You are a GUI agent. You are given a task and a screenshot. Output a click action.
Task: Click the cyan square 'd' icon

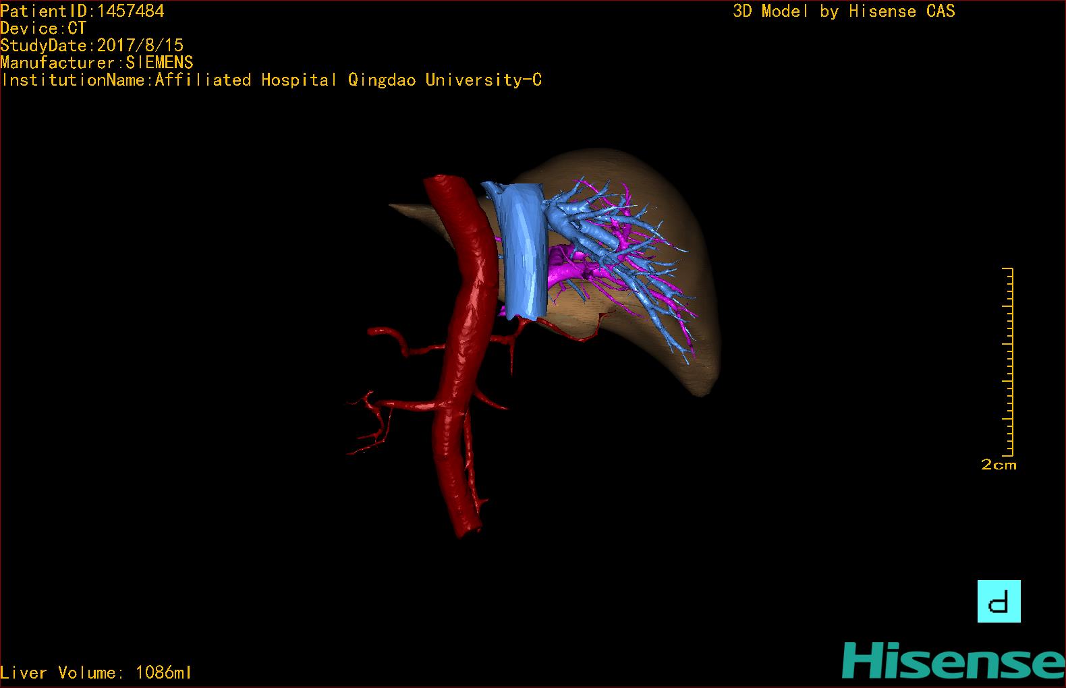999,601
